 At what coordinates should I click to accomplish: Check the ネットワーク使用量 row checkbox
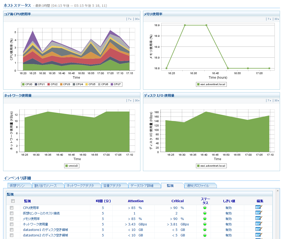tap(11, 224)
